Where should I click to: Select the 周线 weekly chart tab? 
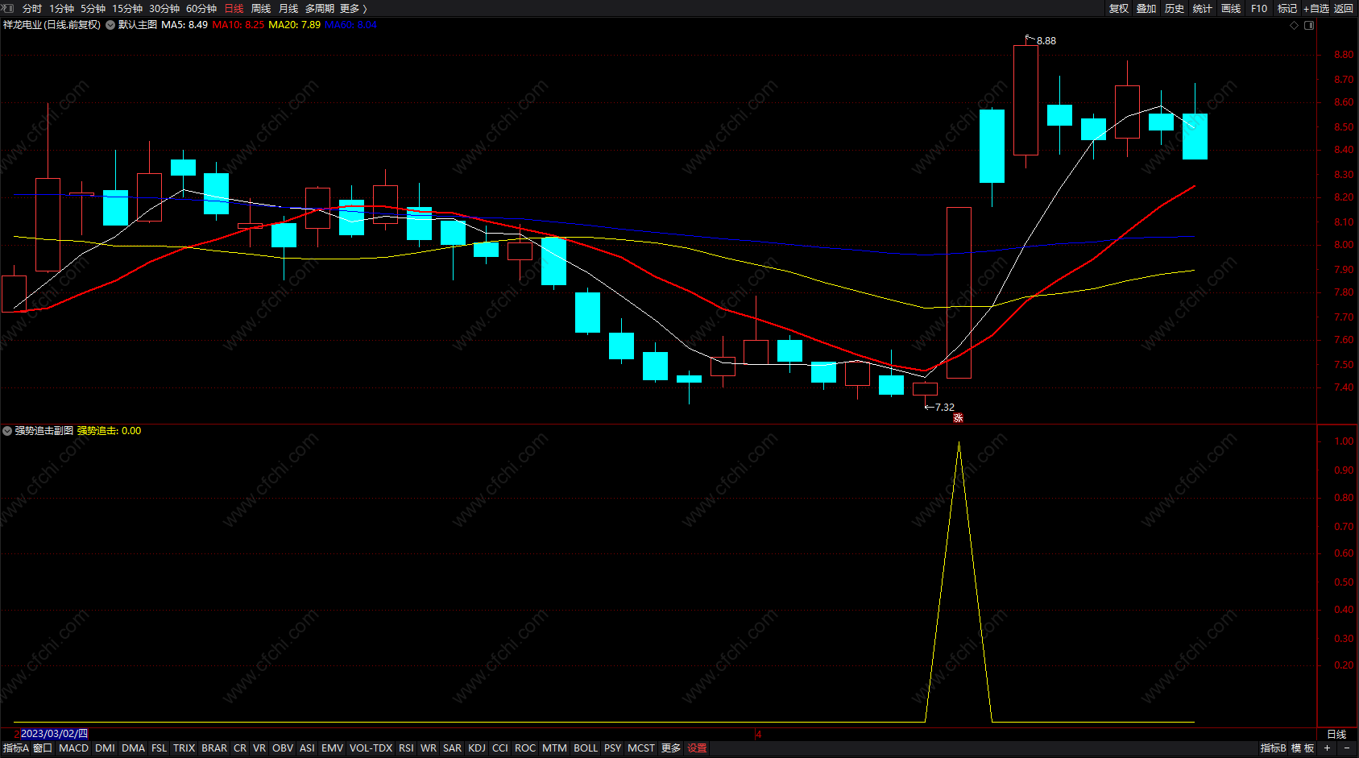pos(261,8)
